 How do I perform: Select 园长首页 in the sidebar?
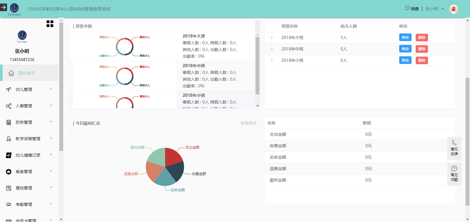point(29,73)
